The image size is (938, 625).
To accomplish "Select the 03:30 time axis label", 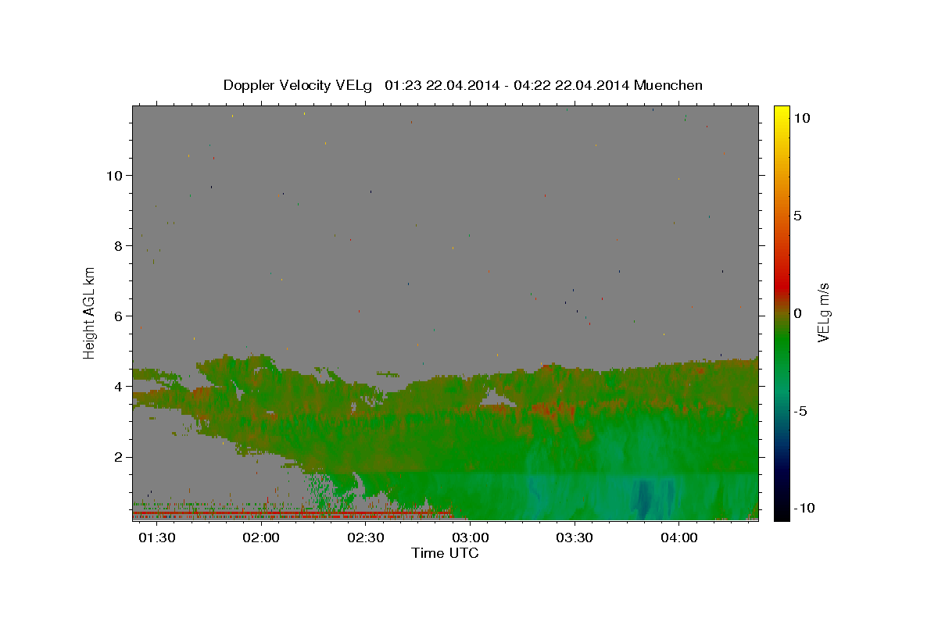I will click(575, 538).
